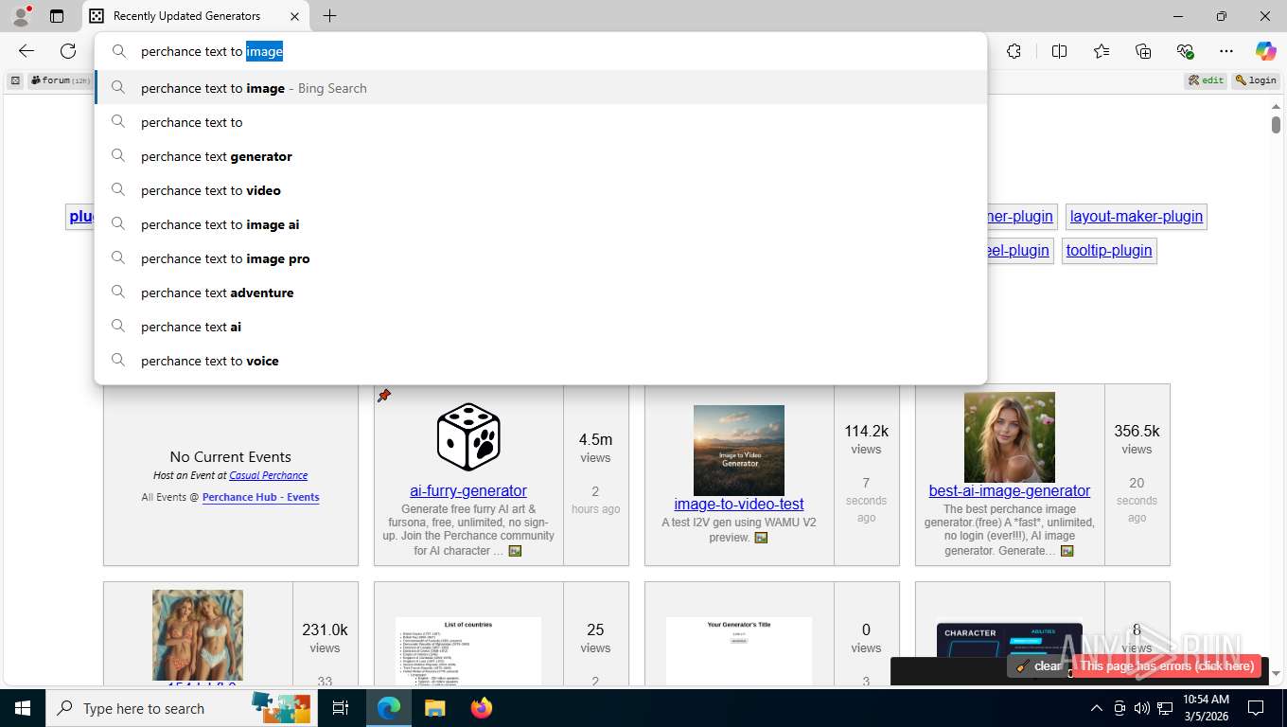Click the Windows taskbar search box
Screen dimensions: 1287x727
point(183,708)
